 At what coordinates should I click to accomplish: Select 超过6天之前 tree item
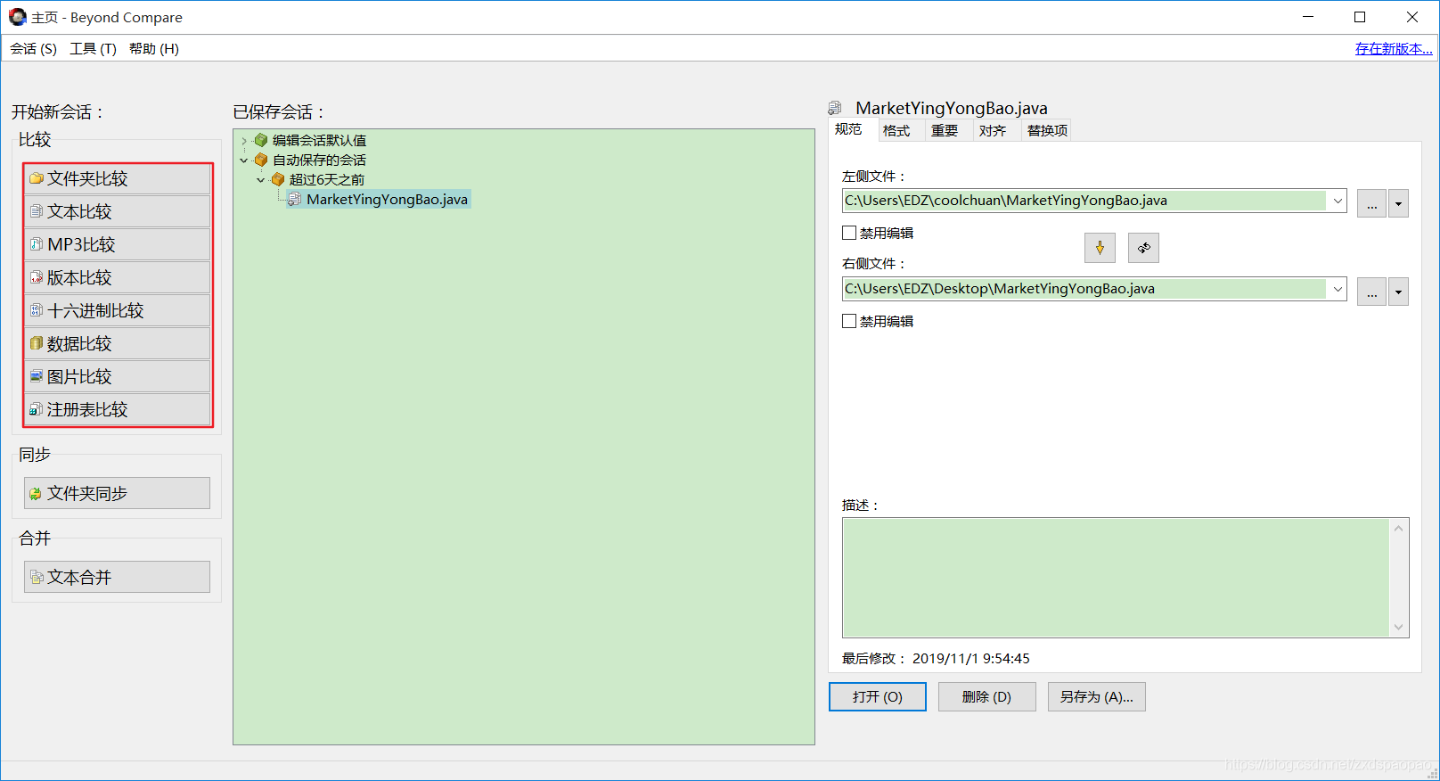[326, 179]
